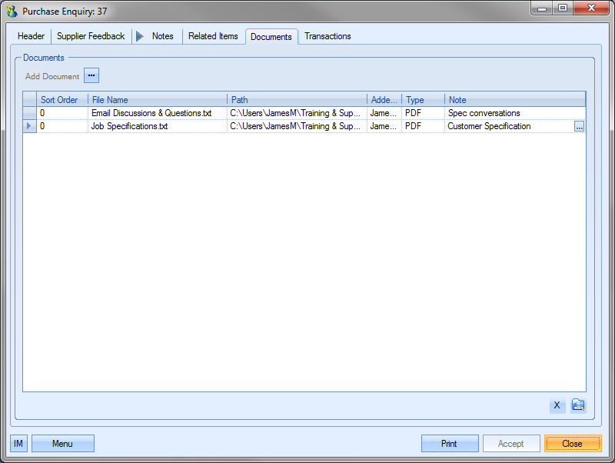Click the truncated Adde... column header
Image resolution: width=615 pixels, height=463 pixels.
[384, 100]
